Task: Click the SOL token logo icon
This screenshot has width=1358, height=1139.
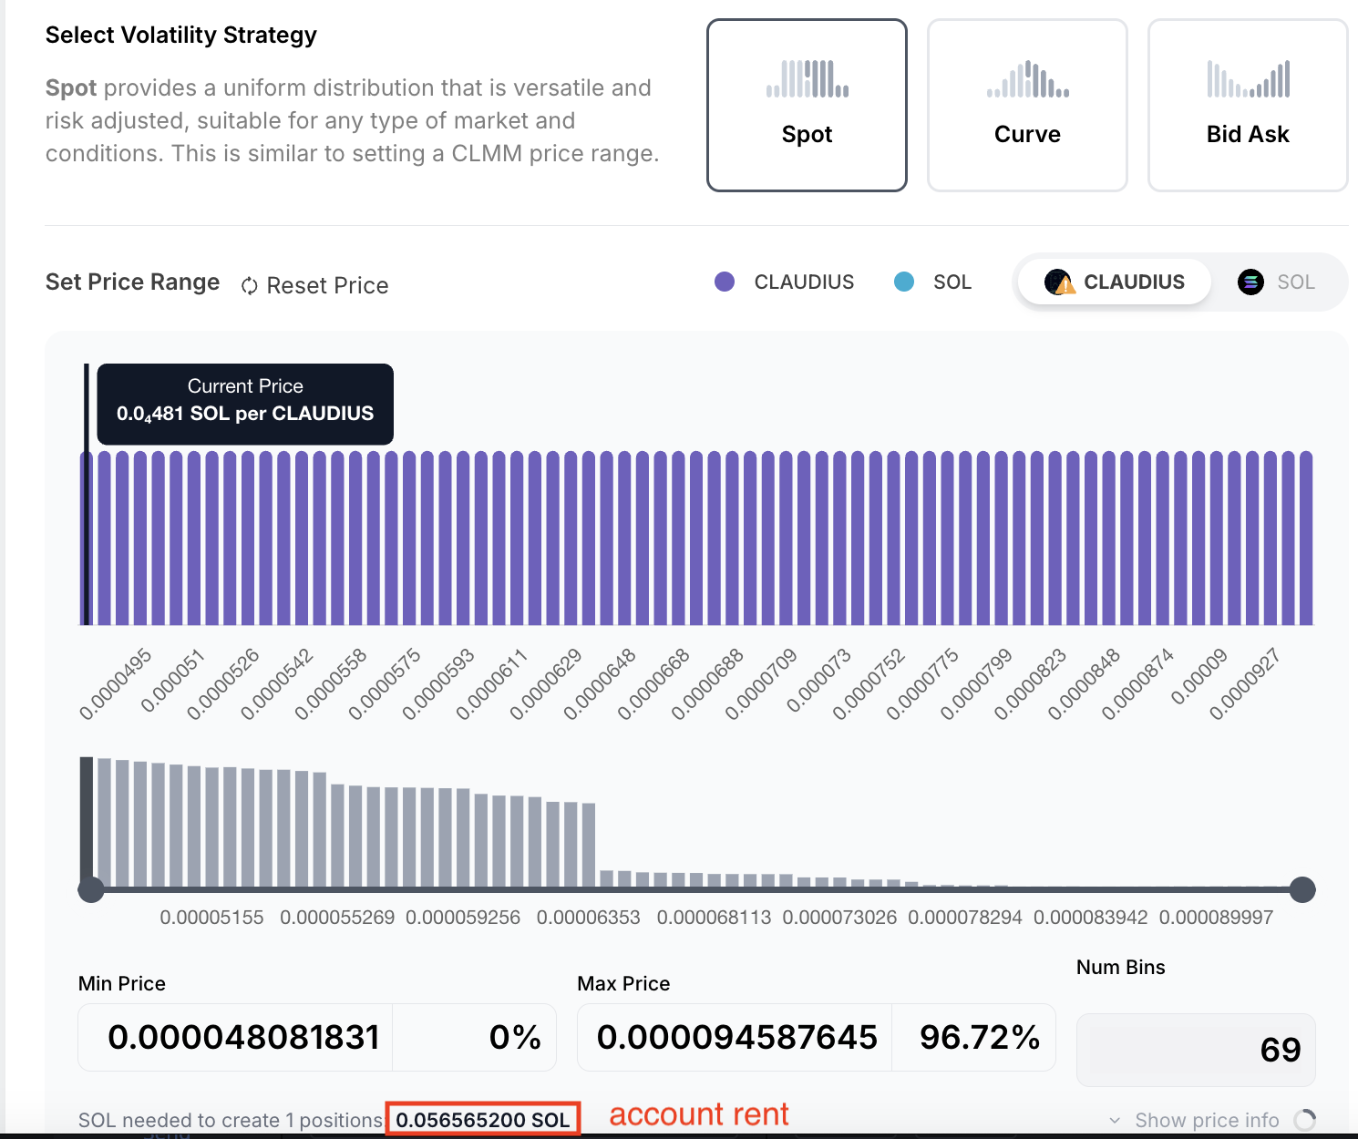Action: [x=1250, y=282]
